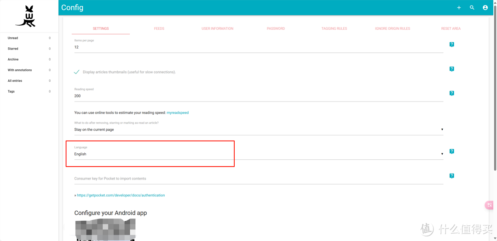Click the plus icon to add entry

(x=459, y=8)
